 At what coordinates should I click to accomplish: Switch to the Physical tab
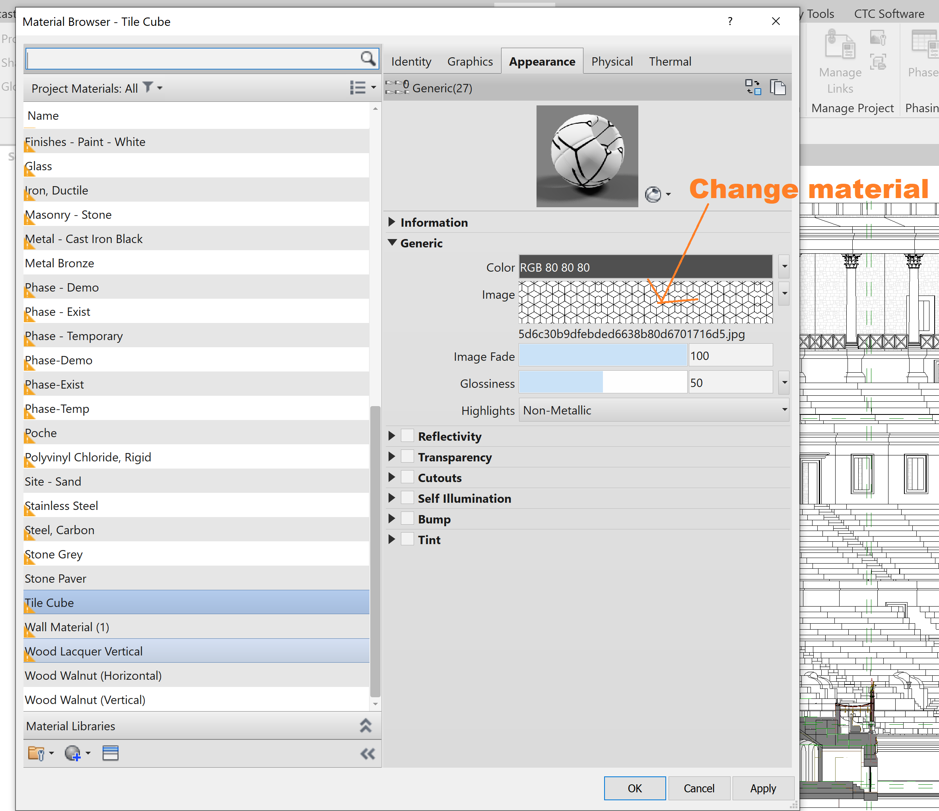click(x=612, y=61)
